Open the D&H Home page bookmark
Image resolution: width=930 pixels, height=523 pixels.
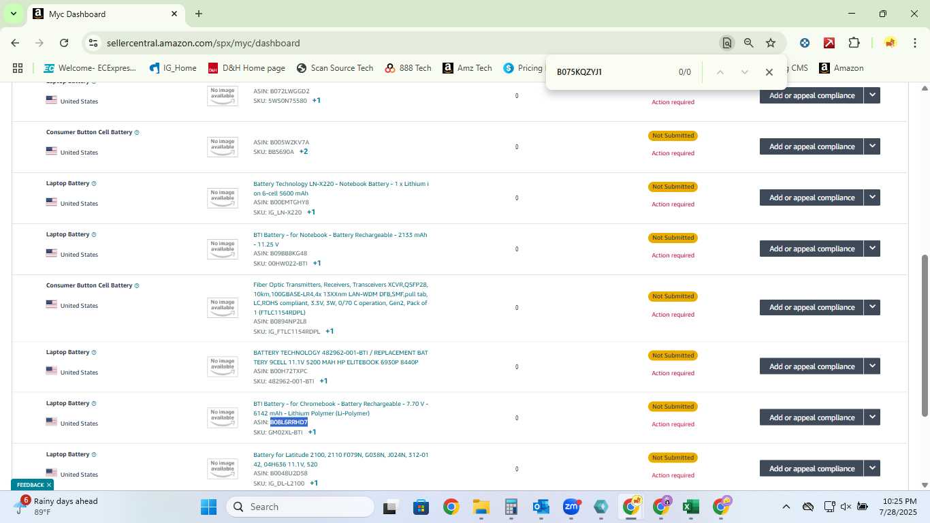pyautogui.click(x=246, y=68)
